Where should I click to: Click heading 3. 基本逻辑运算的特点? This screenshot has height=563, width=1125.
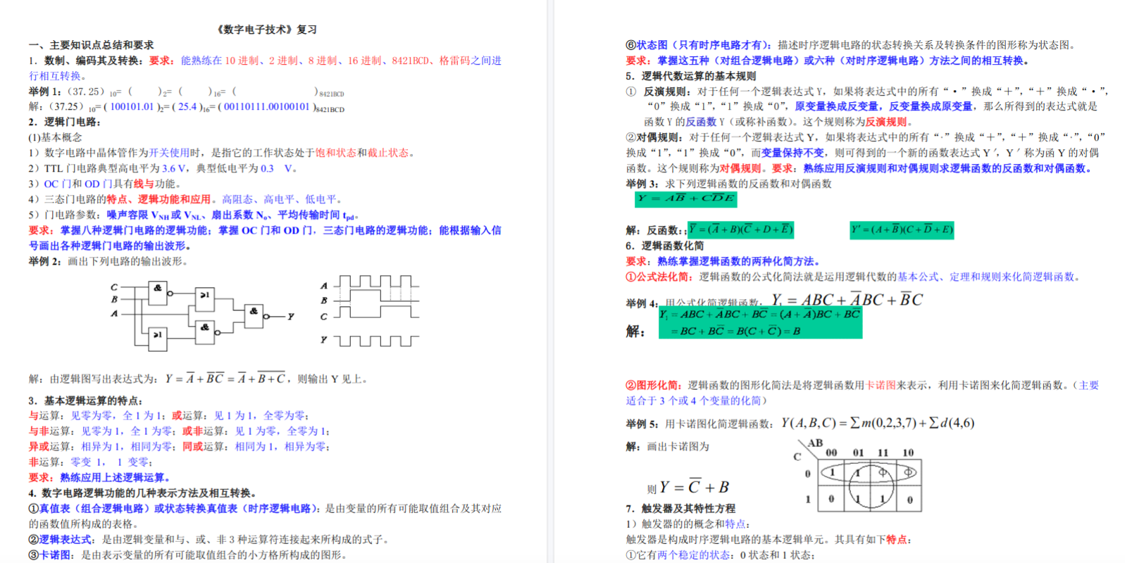85,400
